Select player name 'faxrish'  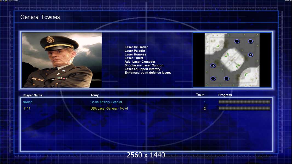click(x=28, y=102)
